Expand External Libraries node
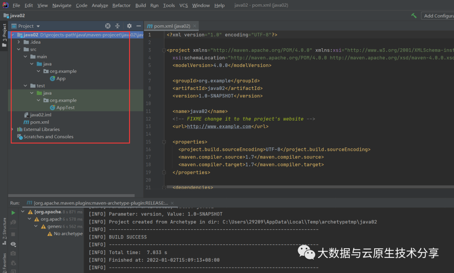 tap(12, 129)
